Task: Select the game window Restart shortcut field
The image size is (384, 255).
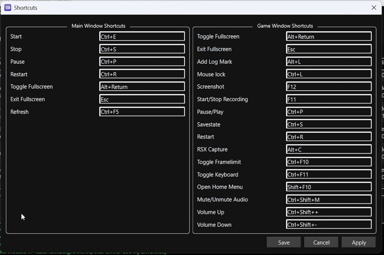Action: (329, 137)
